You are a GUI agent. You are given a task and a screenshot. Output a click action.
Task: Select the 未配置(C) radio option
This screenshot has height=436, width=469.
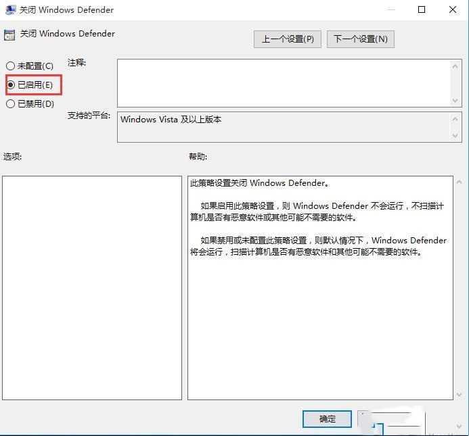(x=30, y=66)
